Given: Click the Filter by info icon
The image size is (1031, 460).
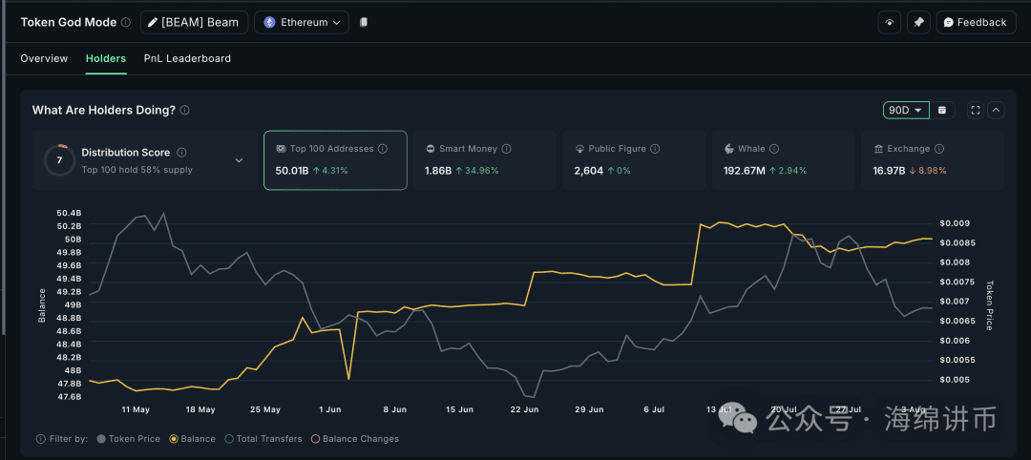Looking at the screenshot, I should (x=41, y=438).
